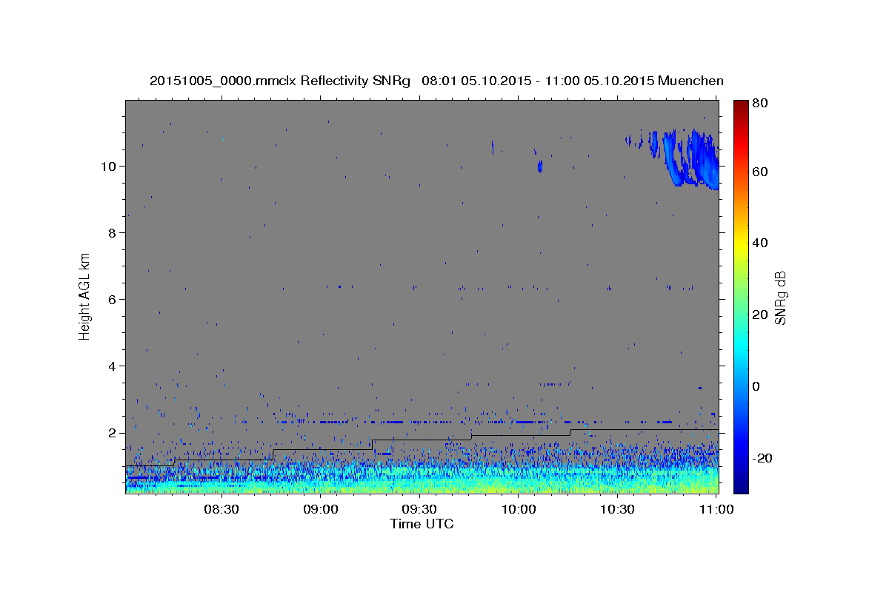The image size is (889, 592).
Task: Click the 'SNRg dB' colorbar label
Action: pyautogui.click(x=780, y=297)
